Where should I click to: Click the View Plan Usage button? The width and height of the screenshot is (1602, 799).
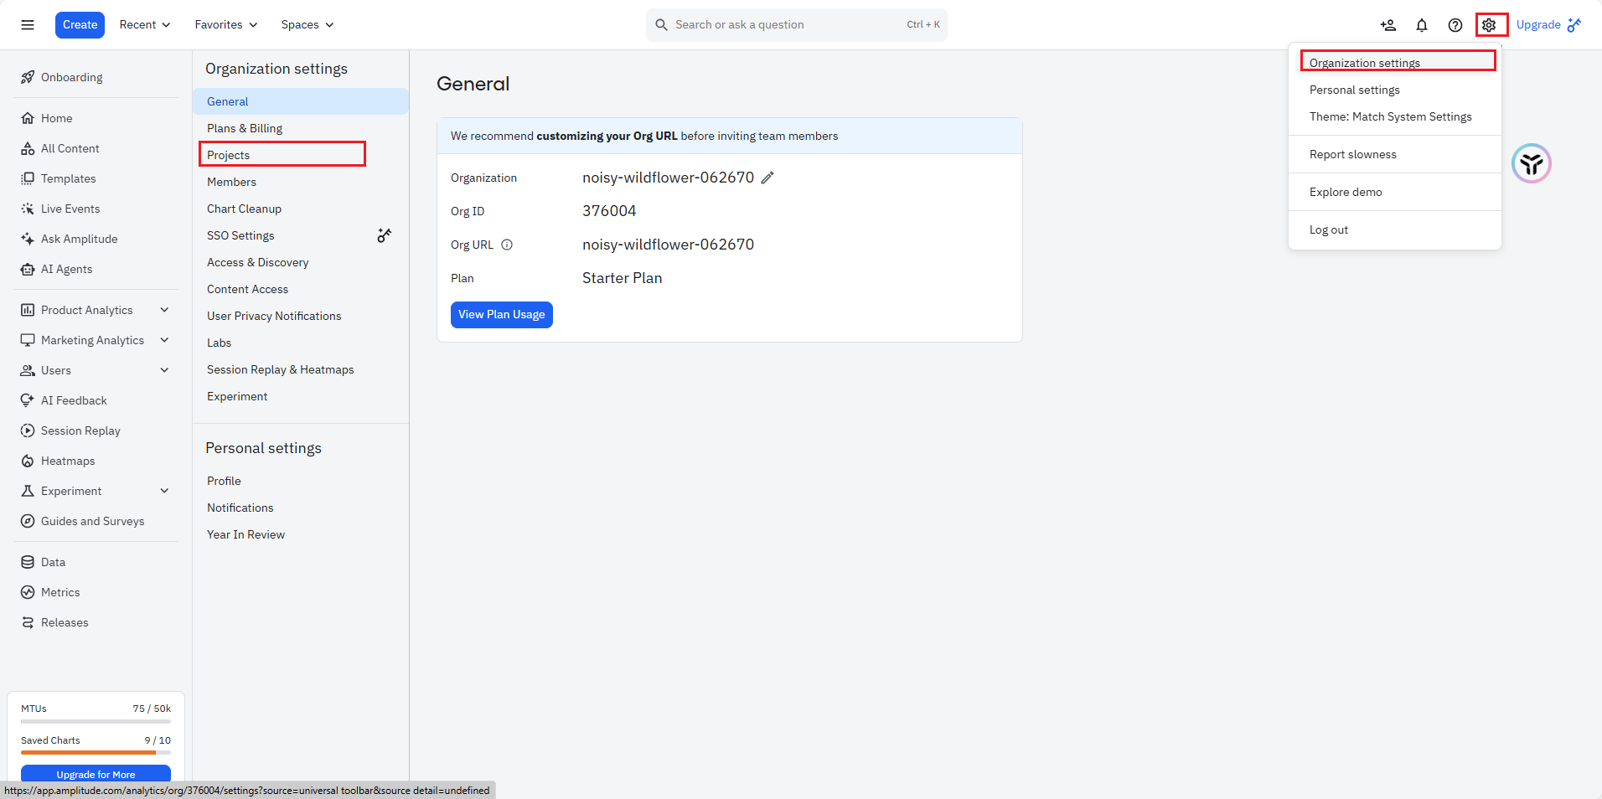[502, 315]
